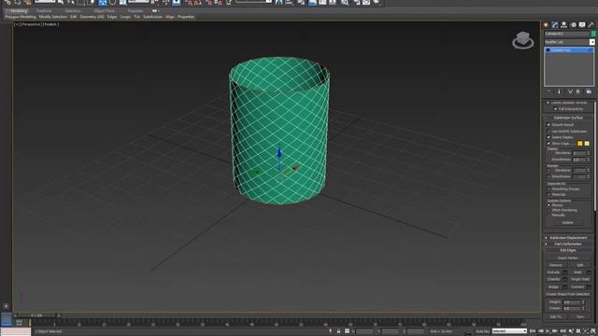Click the selection lock icon in status bar
The image size is (598, 336).
(338, 331)
